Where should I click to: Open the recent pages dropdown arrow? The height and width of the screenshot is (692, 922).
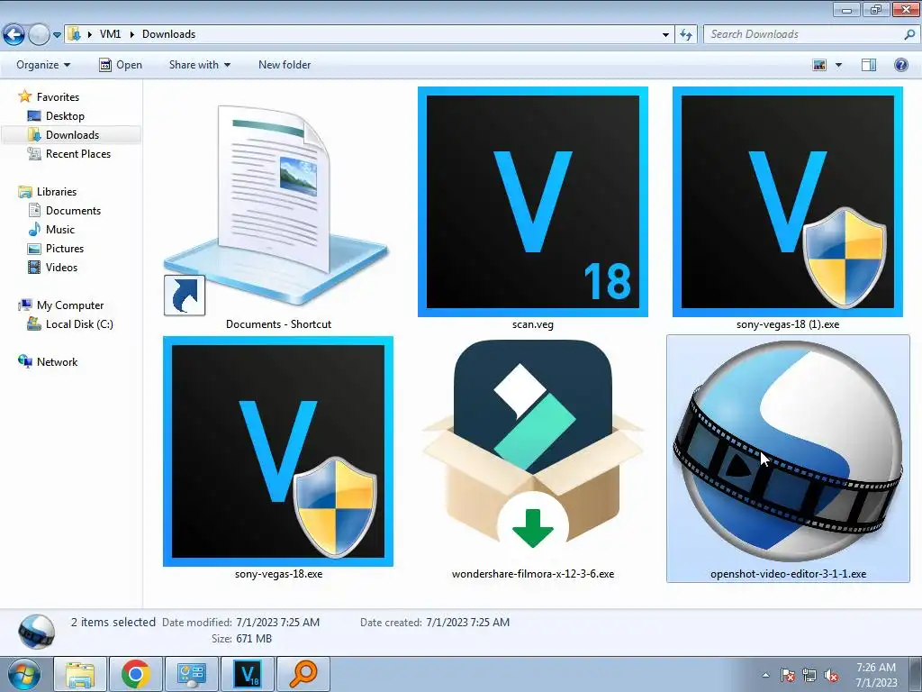(57, 35)
